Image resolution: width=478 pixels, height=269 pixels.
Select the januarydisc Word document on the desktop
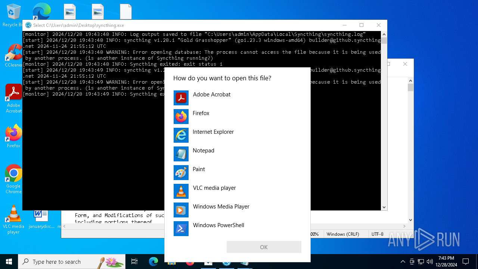[41, 219]
